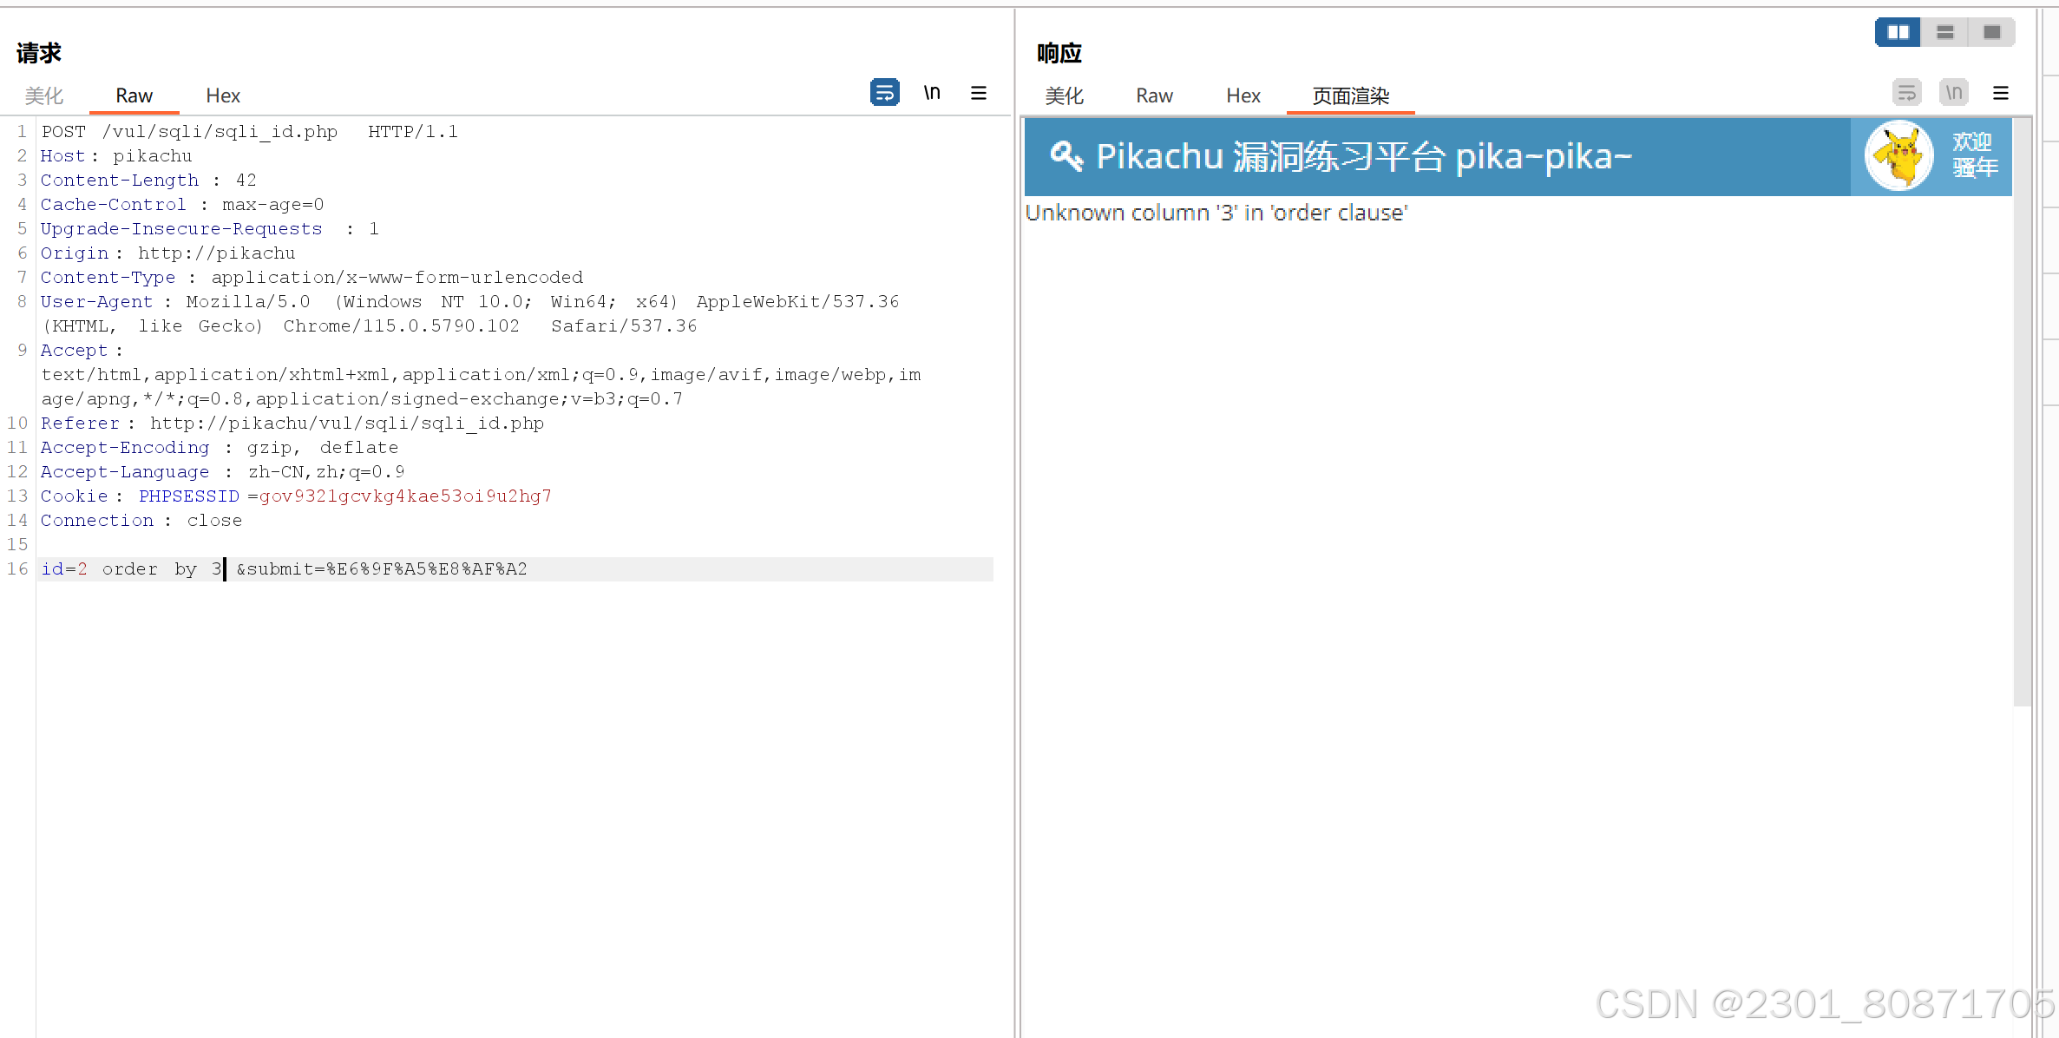
Task: Select the request Raw tab
Action: click(134, 95)
